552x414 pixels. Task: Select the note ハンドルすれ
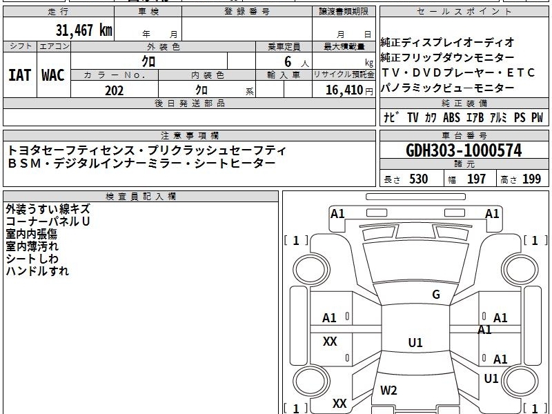coord(37,271)
